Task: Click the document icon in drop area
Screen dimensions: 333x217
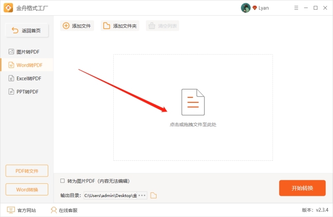Action: 193,102
